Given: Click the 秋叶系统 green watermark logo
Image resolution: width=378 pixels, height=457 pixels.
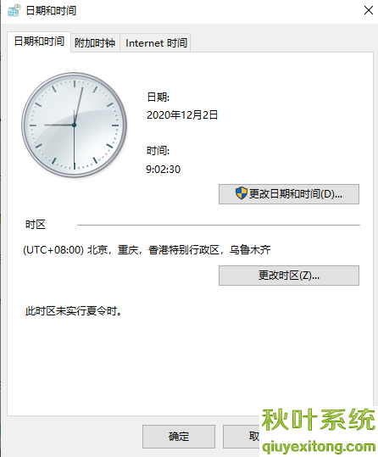Looking at the screenshot, I should pos(319,420).
